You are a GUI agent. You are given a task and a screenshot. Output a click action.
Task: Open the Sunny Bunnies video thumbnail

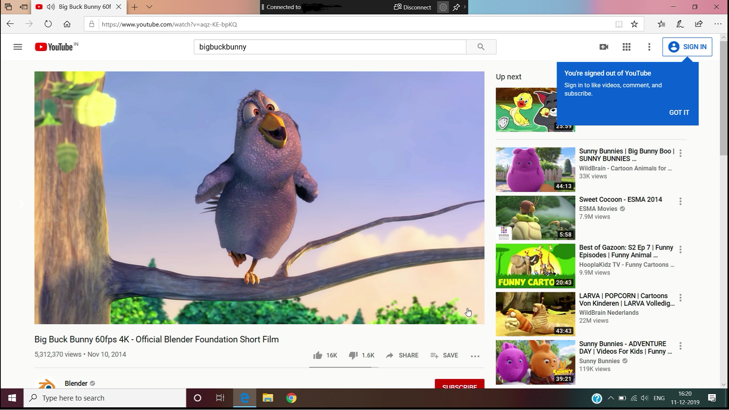[x=535, y=169]
